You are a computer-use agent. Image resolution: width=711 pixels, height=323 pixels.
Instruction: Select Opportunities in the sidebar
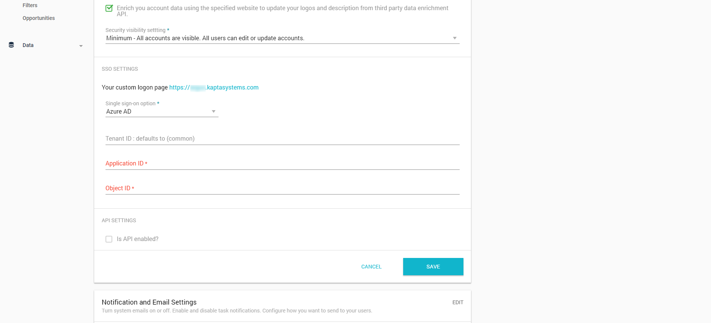(38, 18)
